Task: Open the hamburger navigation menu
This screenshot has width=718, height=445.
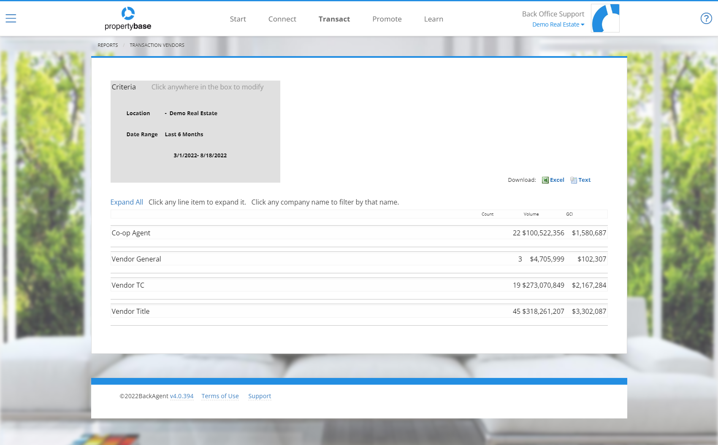Action: (11, 18)
